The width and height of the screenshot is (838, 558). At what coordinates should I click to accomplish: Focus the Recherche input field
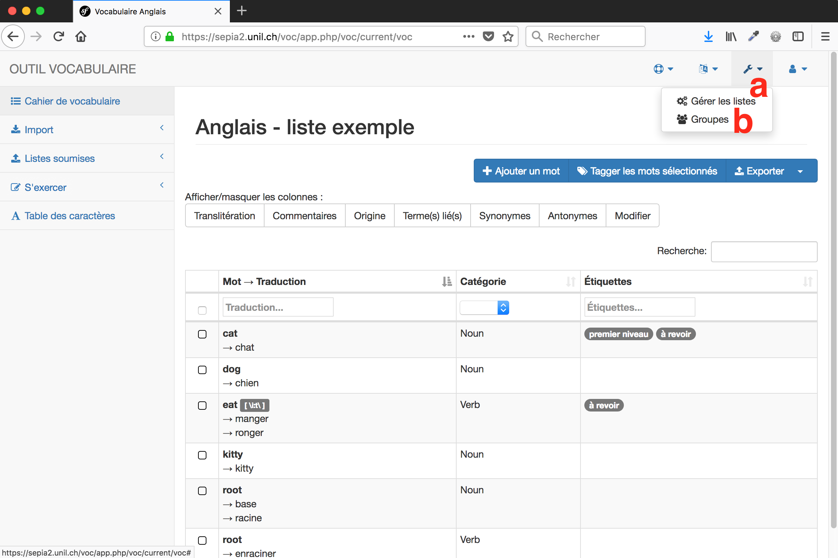tap(763, 251)
